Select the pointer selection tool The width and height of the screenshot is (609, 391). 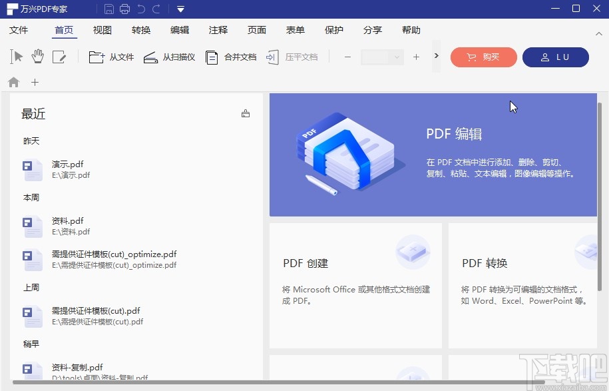16,57
